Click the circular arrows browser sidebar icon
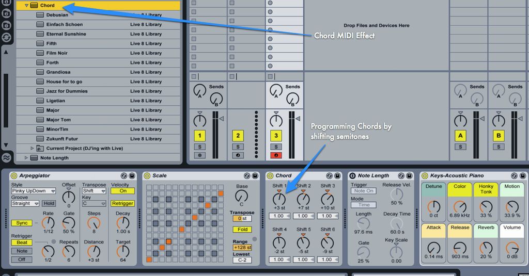 point(6,37)
